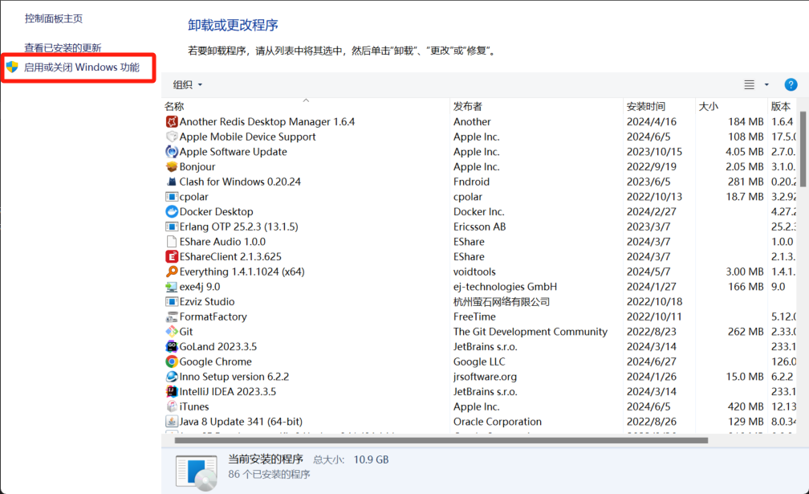
Task: Click the Everything search tool icon
Action: click(171, 271)
